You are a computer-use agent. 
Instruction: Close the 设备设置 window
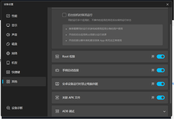point(167,4)
